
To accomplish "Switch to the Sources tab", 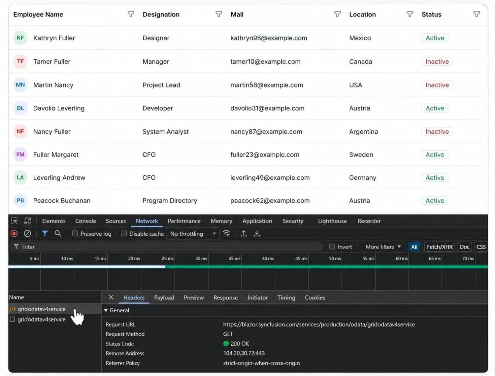I will [x=116, y=221].
